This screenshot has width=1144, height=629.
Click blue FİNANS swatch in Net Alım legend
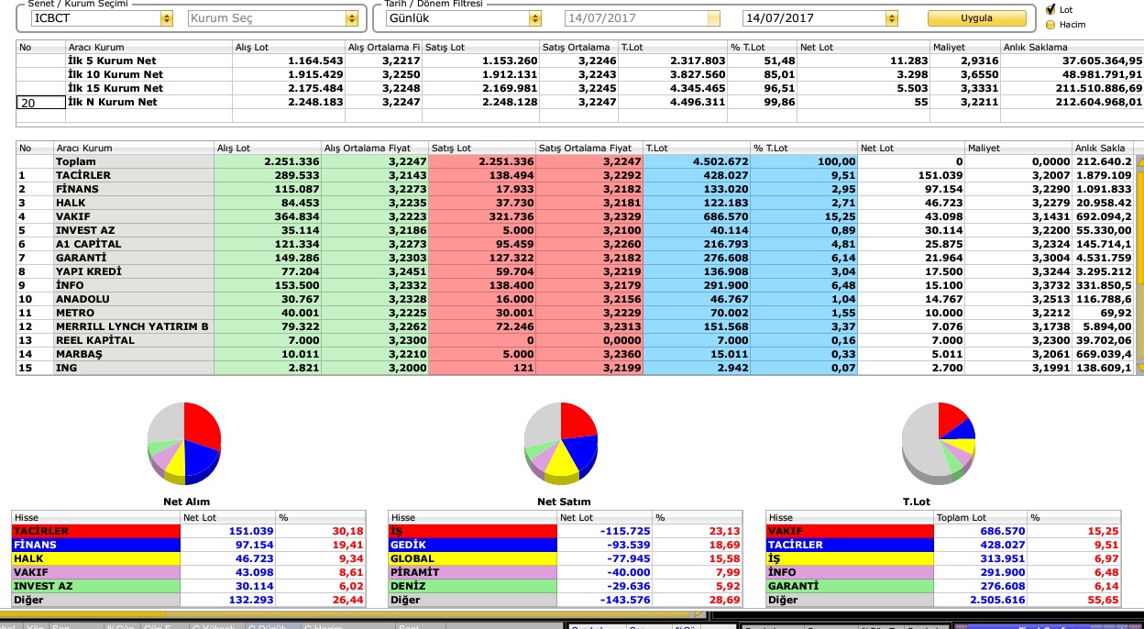pyautogui.click(x=96, y=545)
